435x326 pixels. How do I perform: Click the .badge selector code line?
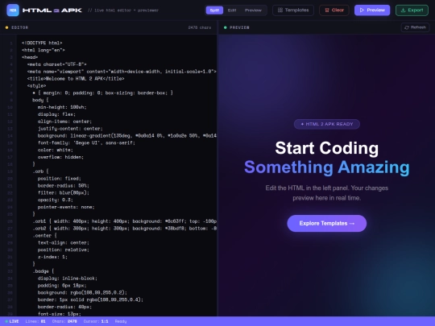(x=43, y=271)
